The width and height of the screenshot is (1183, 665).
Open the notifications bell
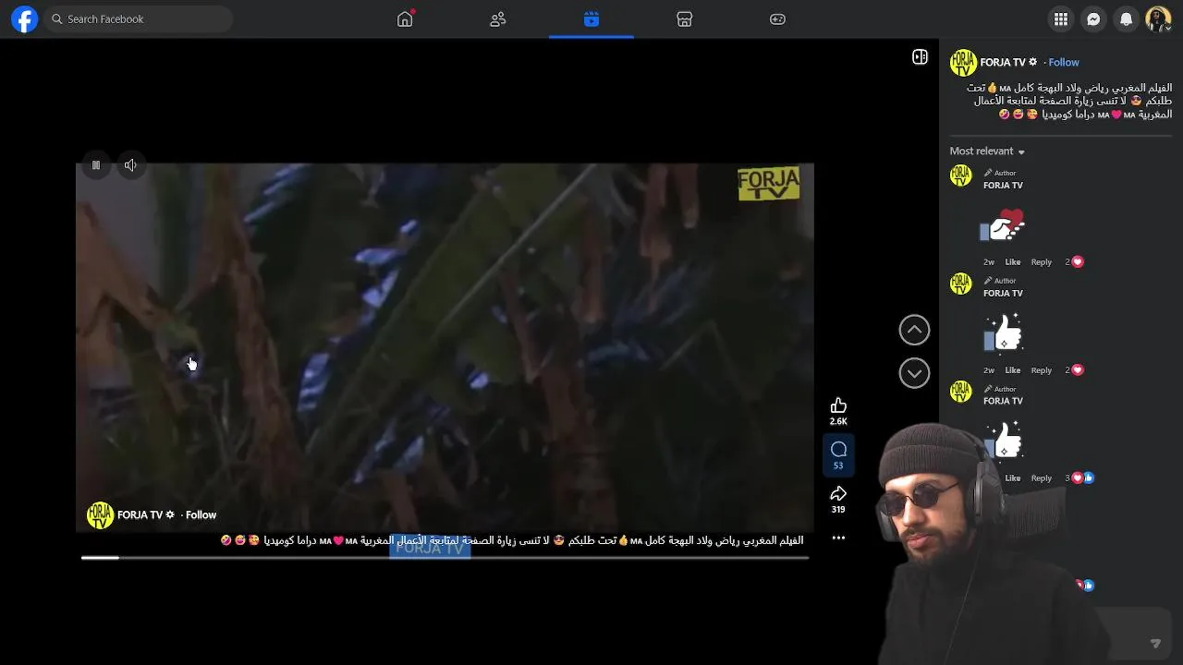[x=1126, y=18]
